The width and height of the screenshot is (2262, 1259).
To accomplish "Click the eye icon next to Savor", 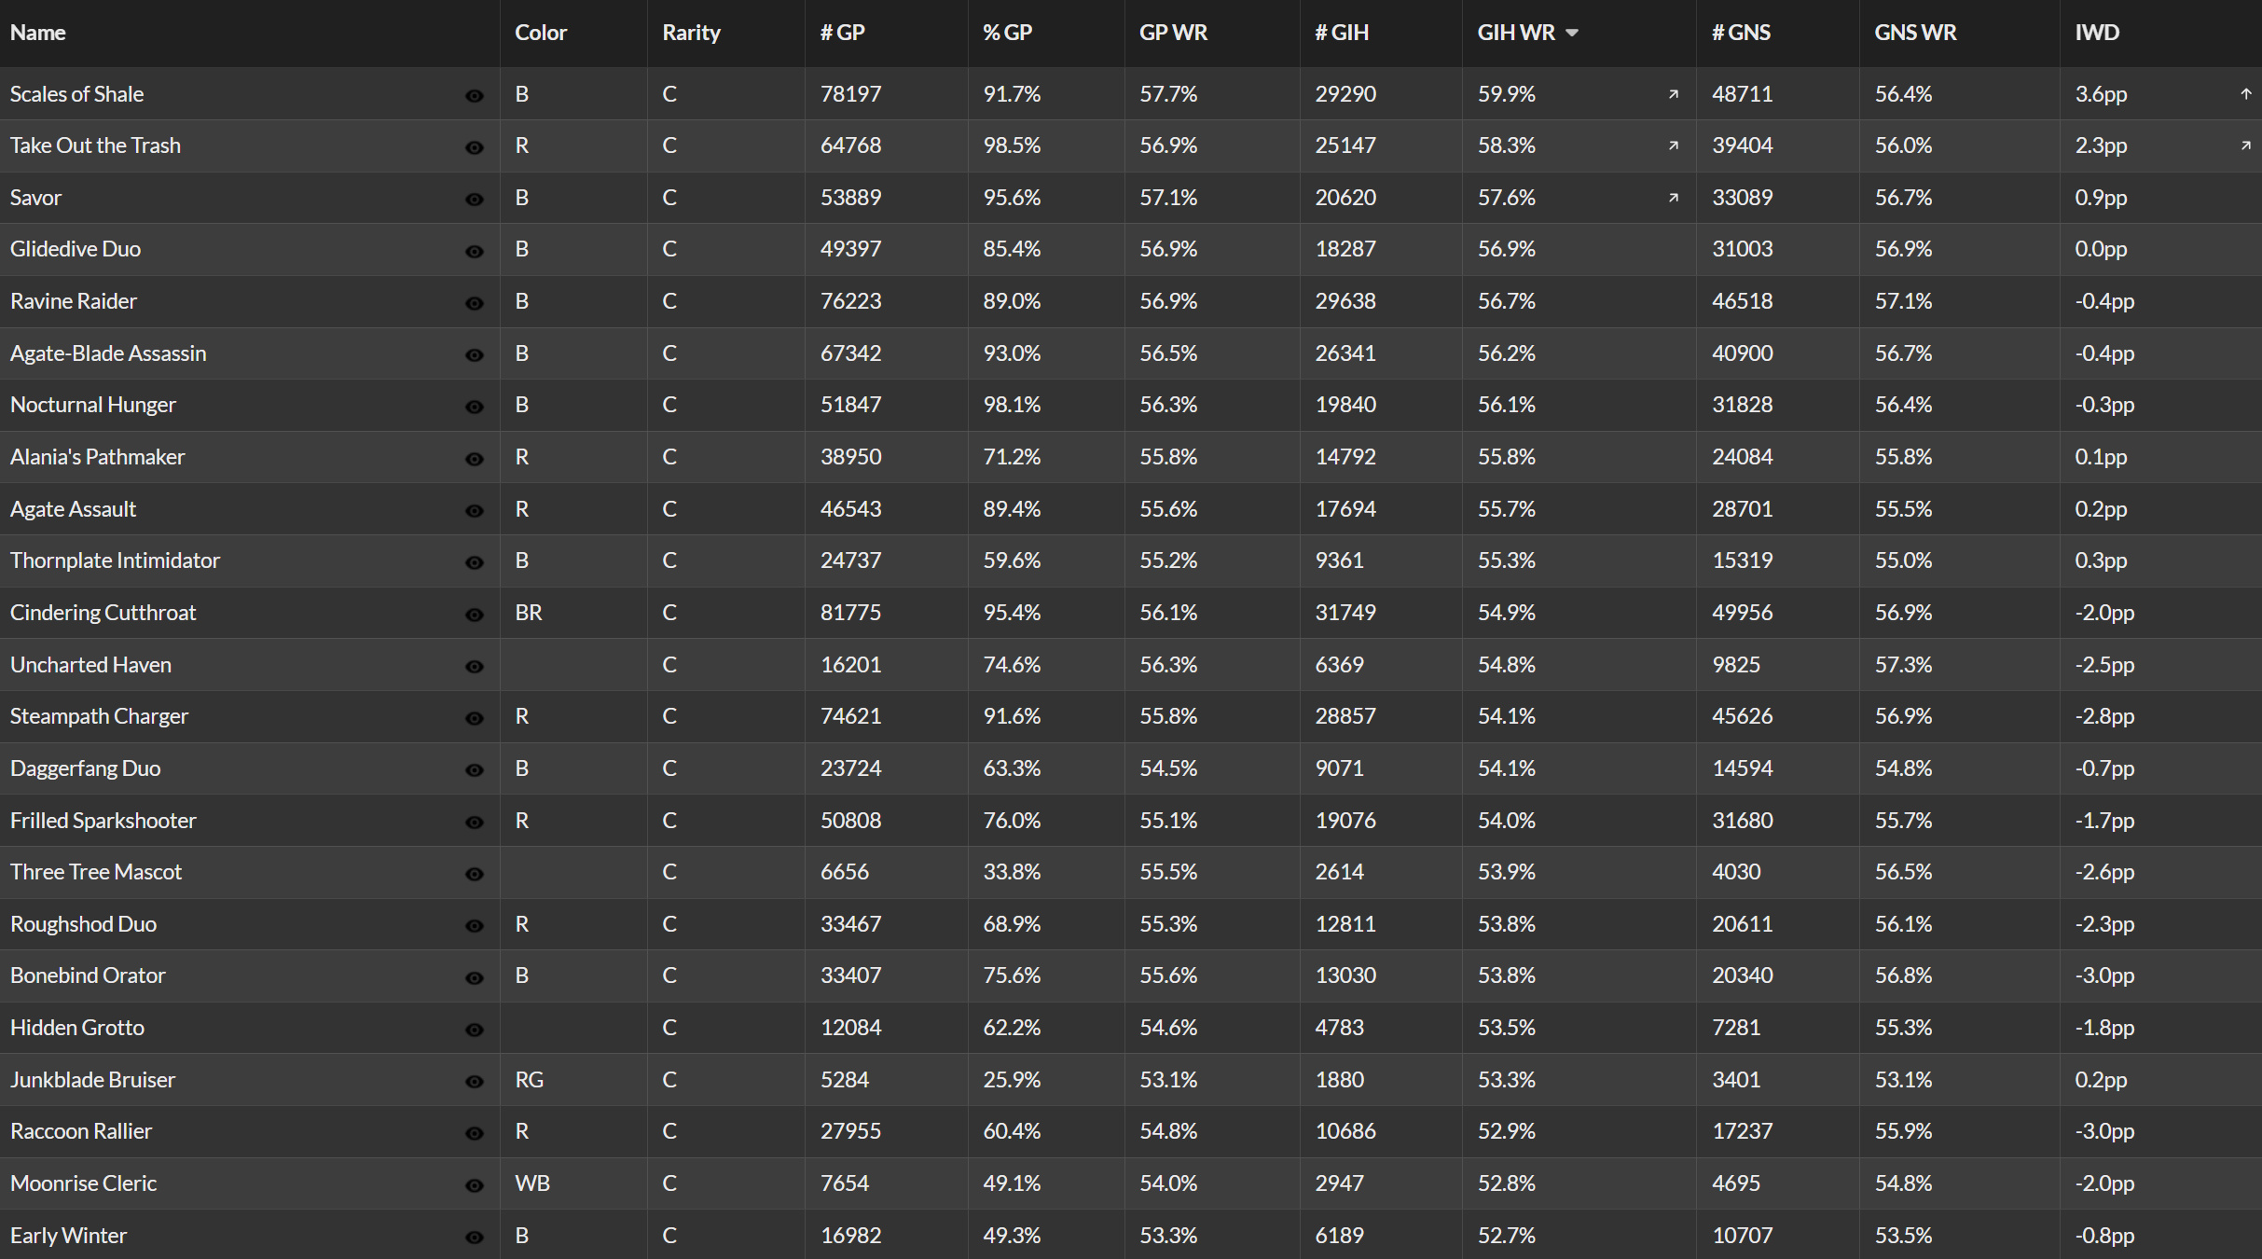I will tap(475, 200).
